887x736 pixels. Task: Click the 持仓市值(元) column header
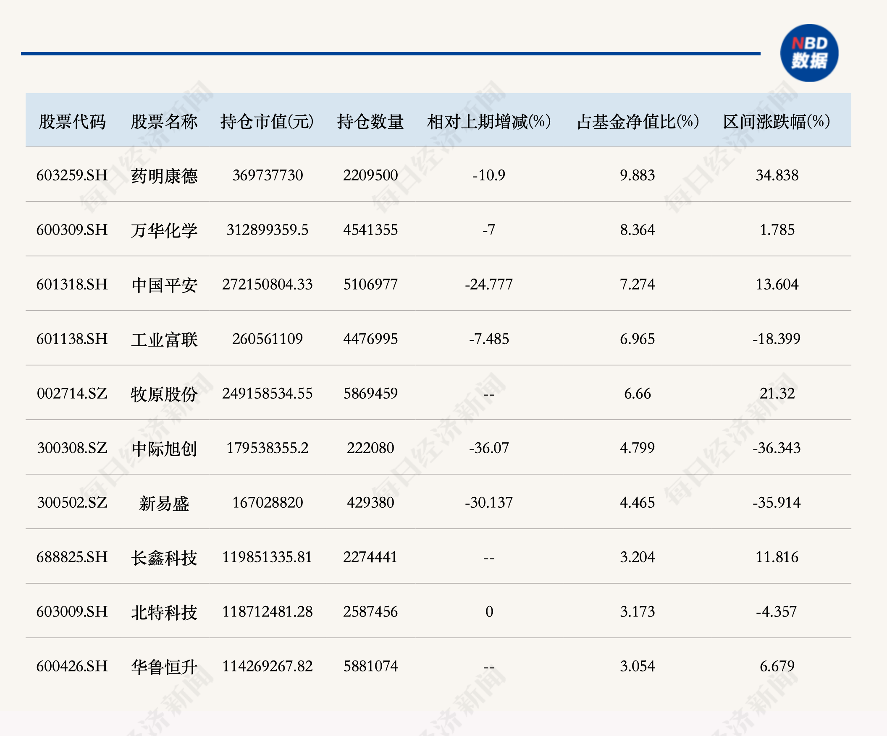click(267, 122)
